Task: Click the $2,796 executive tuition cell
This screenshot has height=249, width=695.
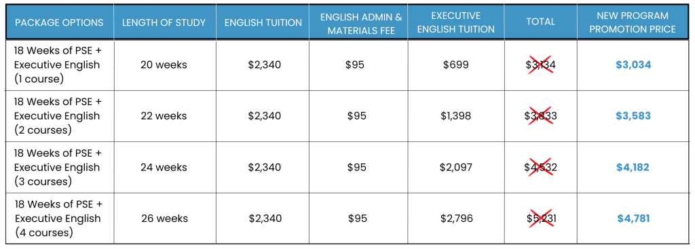Action: tap(456, 218)
